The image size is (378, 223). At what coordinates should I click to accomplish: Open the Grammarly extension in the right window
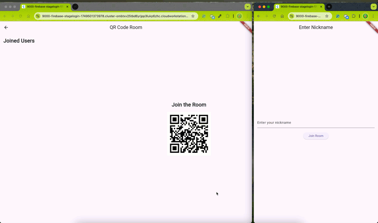click(x=338, y=16)
